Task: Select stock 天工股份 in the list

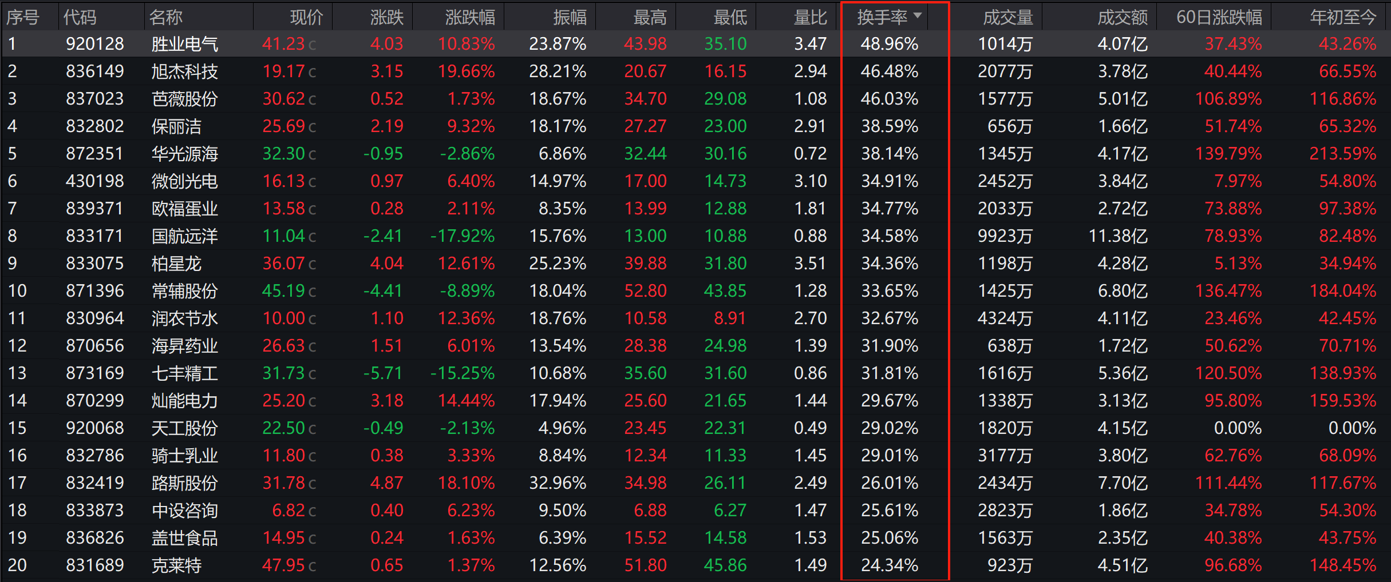Action: pos(184,428)
